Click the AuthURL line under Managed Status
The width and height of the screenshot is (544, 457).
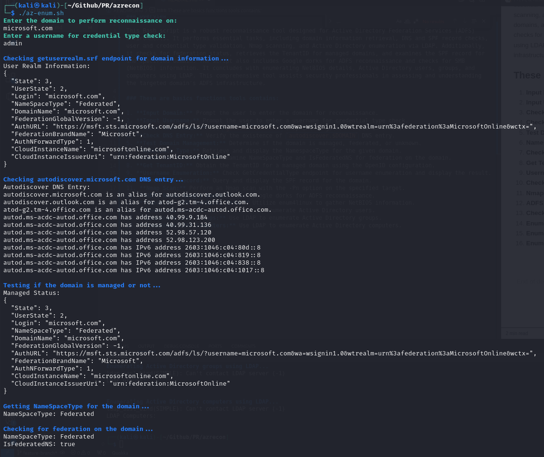point(274,354)
